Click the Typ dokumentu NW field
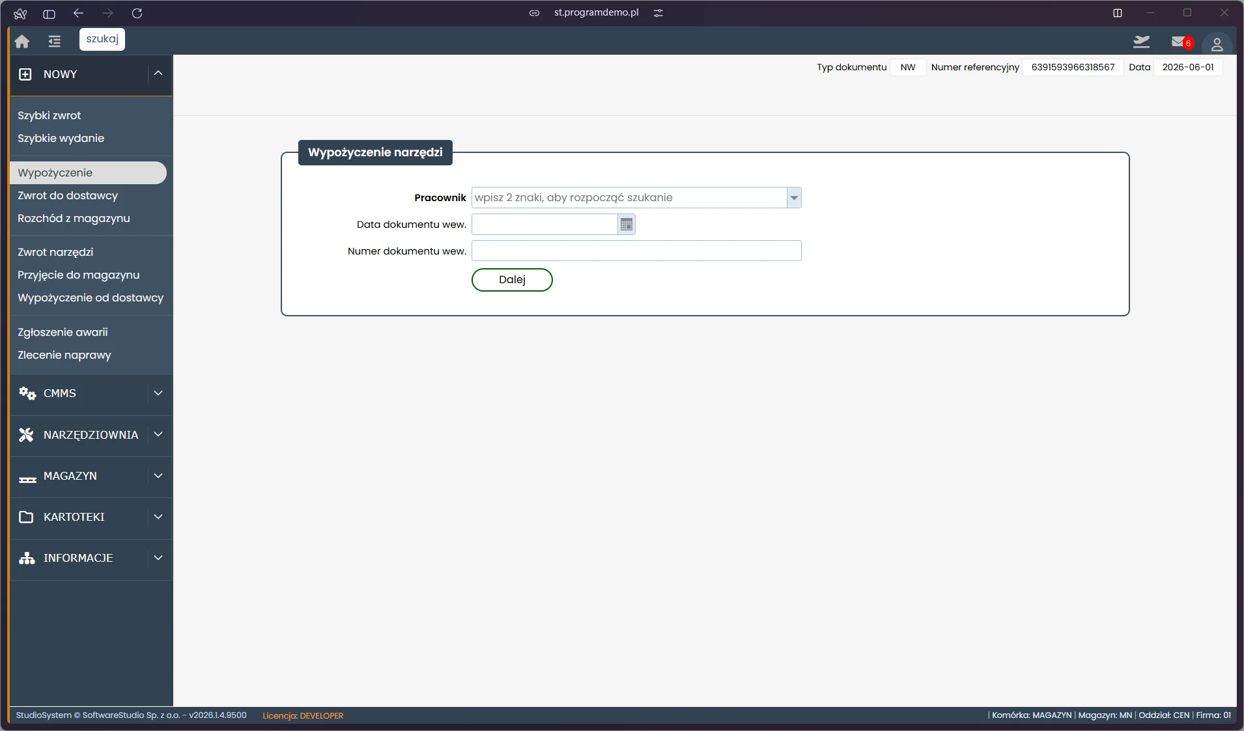1244x731 pixels. (x=908, y=67)
